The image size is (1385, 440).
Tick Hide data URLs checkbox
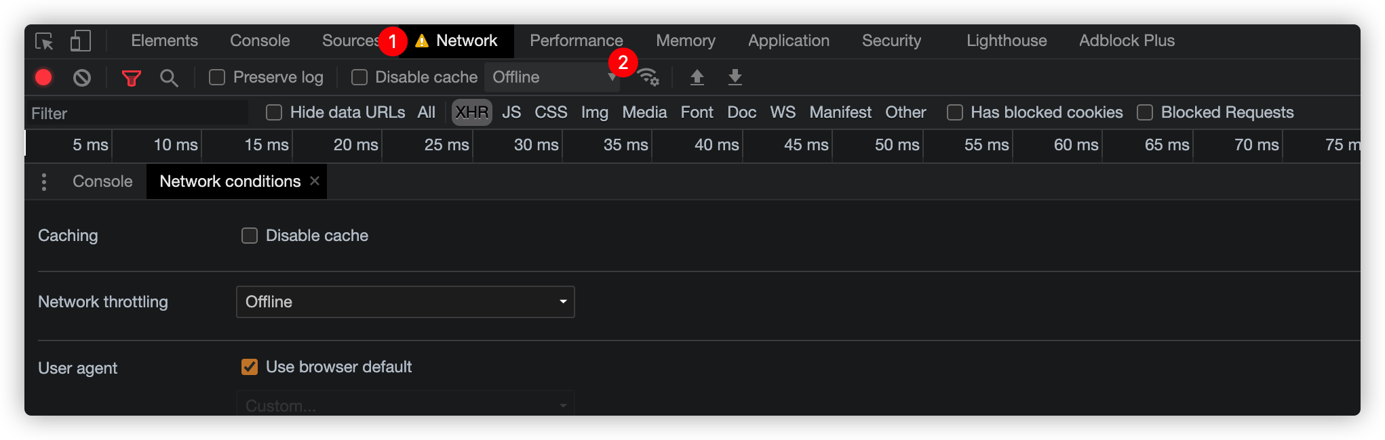coord(274,112)
